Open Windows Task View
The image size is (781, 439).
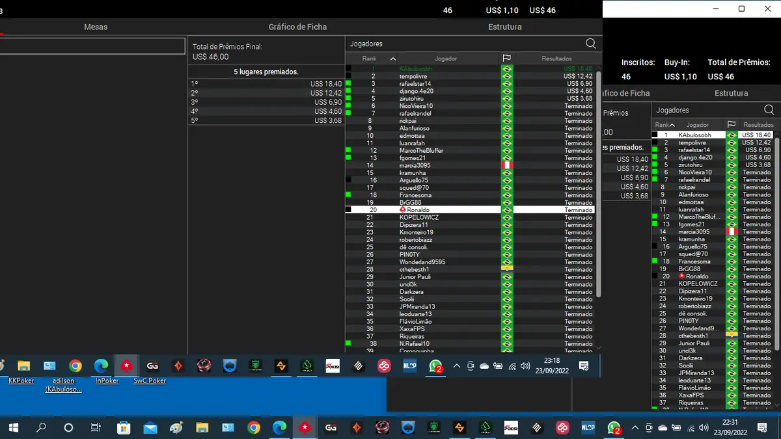click(96, 428)
